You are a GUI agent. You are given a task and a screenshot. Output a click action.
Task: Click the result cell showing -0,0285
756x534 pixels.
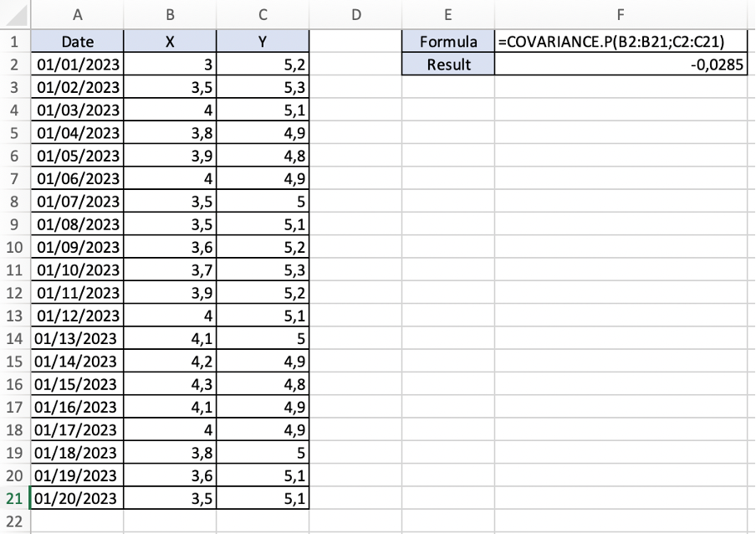point(620,64)
